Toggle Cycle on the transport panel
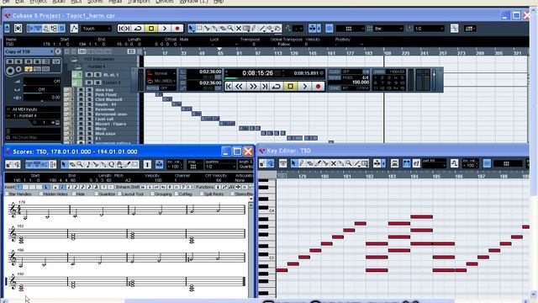This screenshot has width=538, height=303. [277, 86]
